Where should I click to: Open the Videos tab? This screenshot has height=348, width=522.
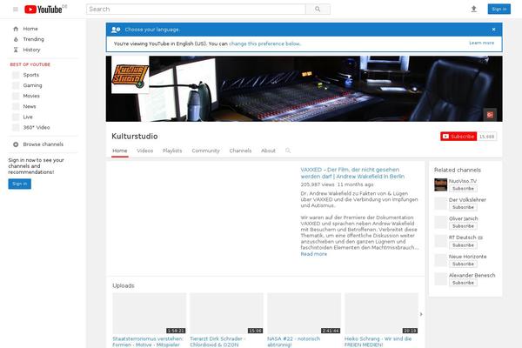[144, 151]
